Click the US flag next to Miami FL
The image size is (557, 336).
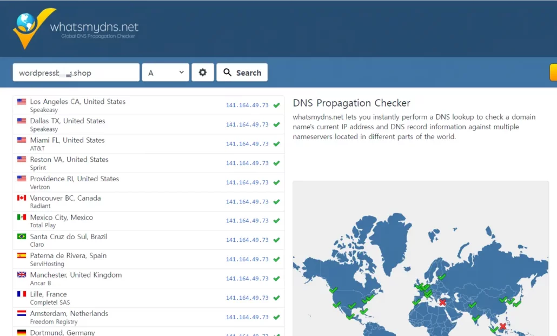[22, 140]
